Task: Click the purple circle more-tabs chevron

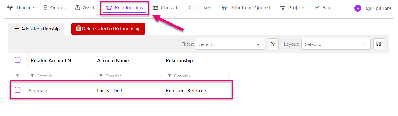Action: coord(358,8)
